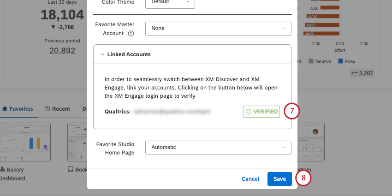Click the Favorites star icon

coord(5,109)
